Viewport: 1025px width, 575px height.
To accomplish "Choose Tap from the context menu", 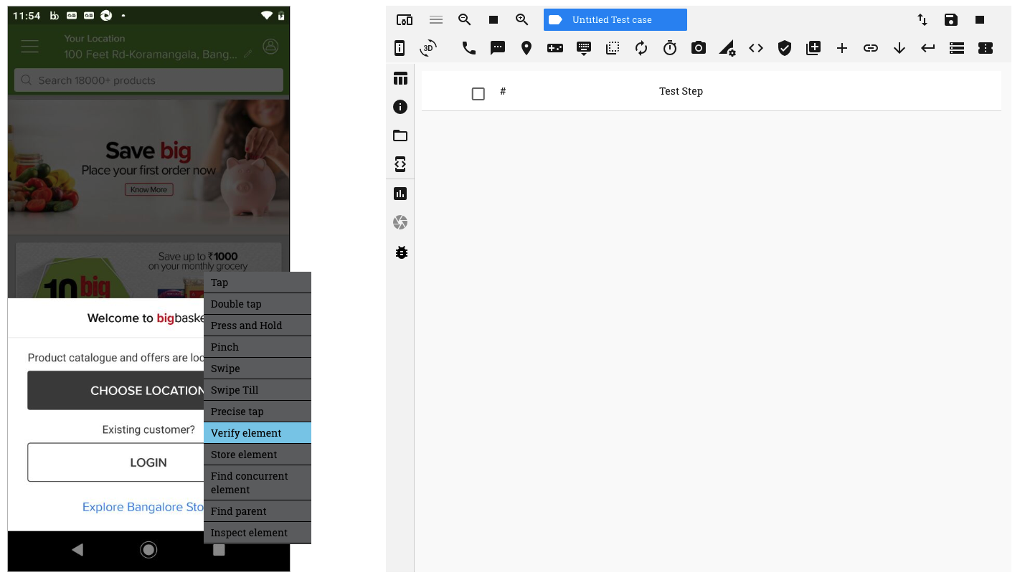I will click(x=258, y=282).
